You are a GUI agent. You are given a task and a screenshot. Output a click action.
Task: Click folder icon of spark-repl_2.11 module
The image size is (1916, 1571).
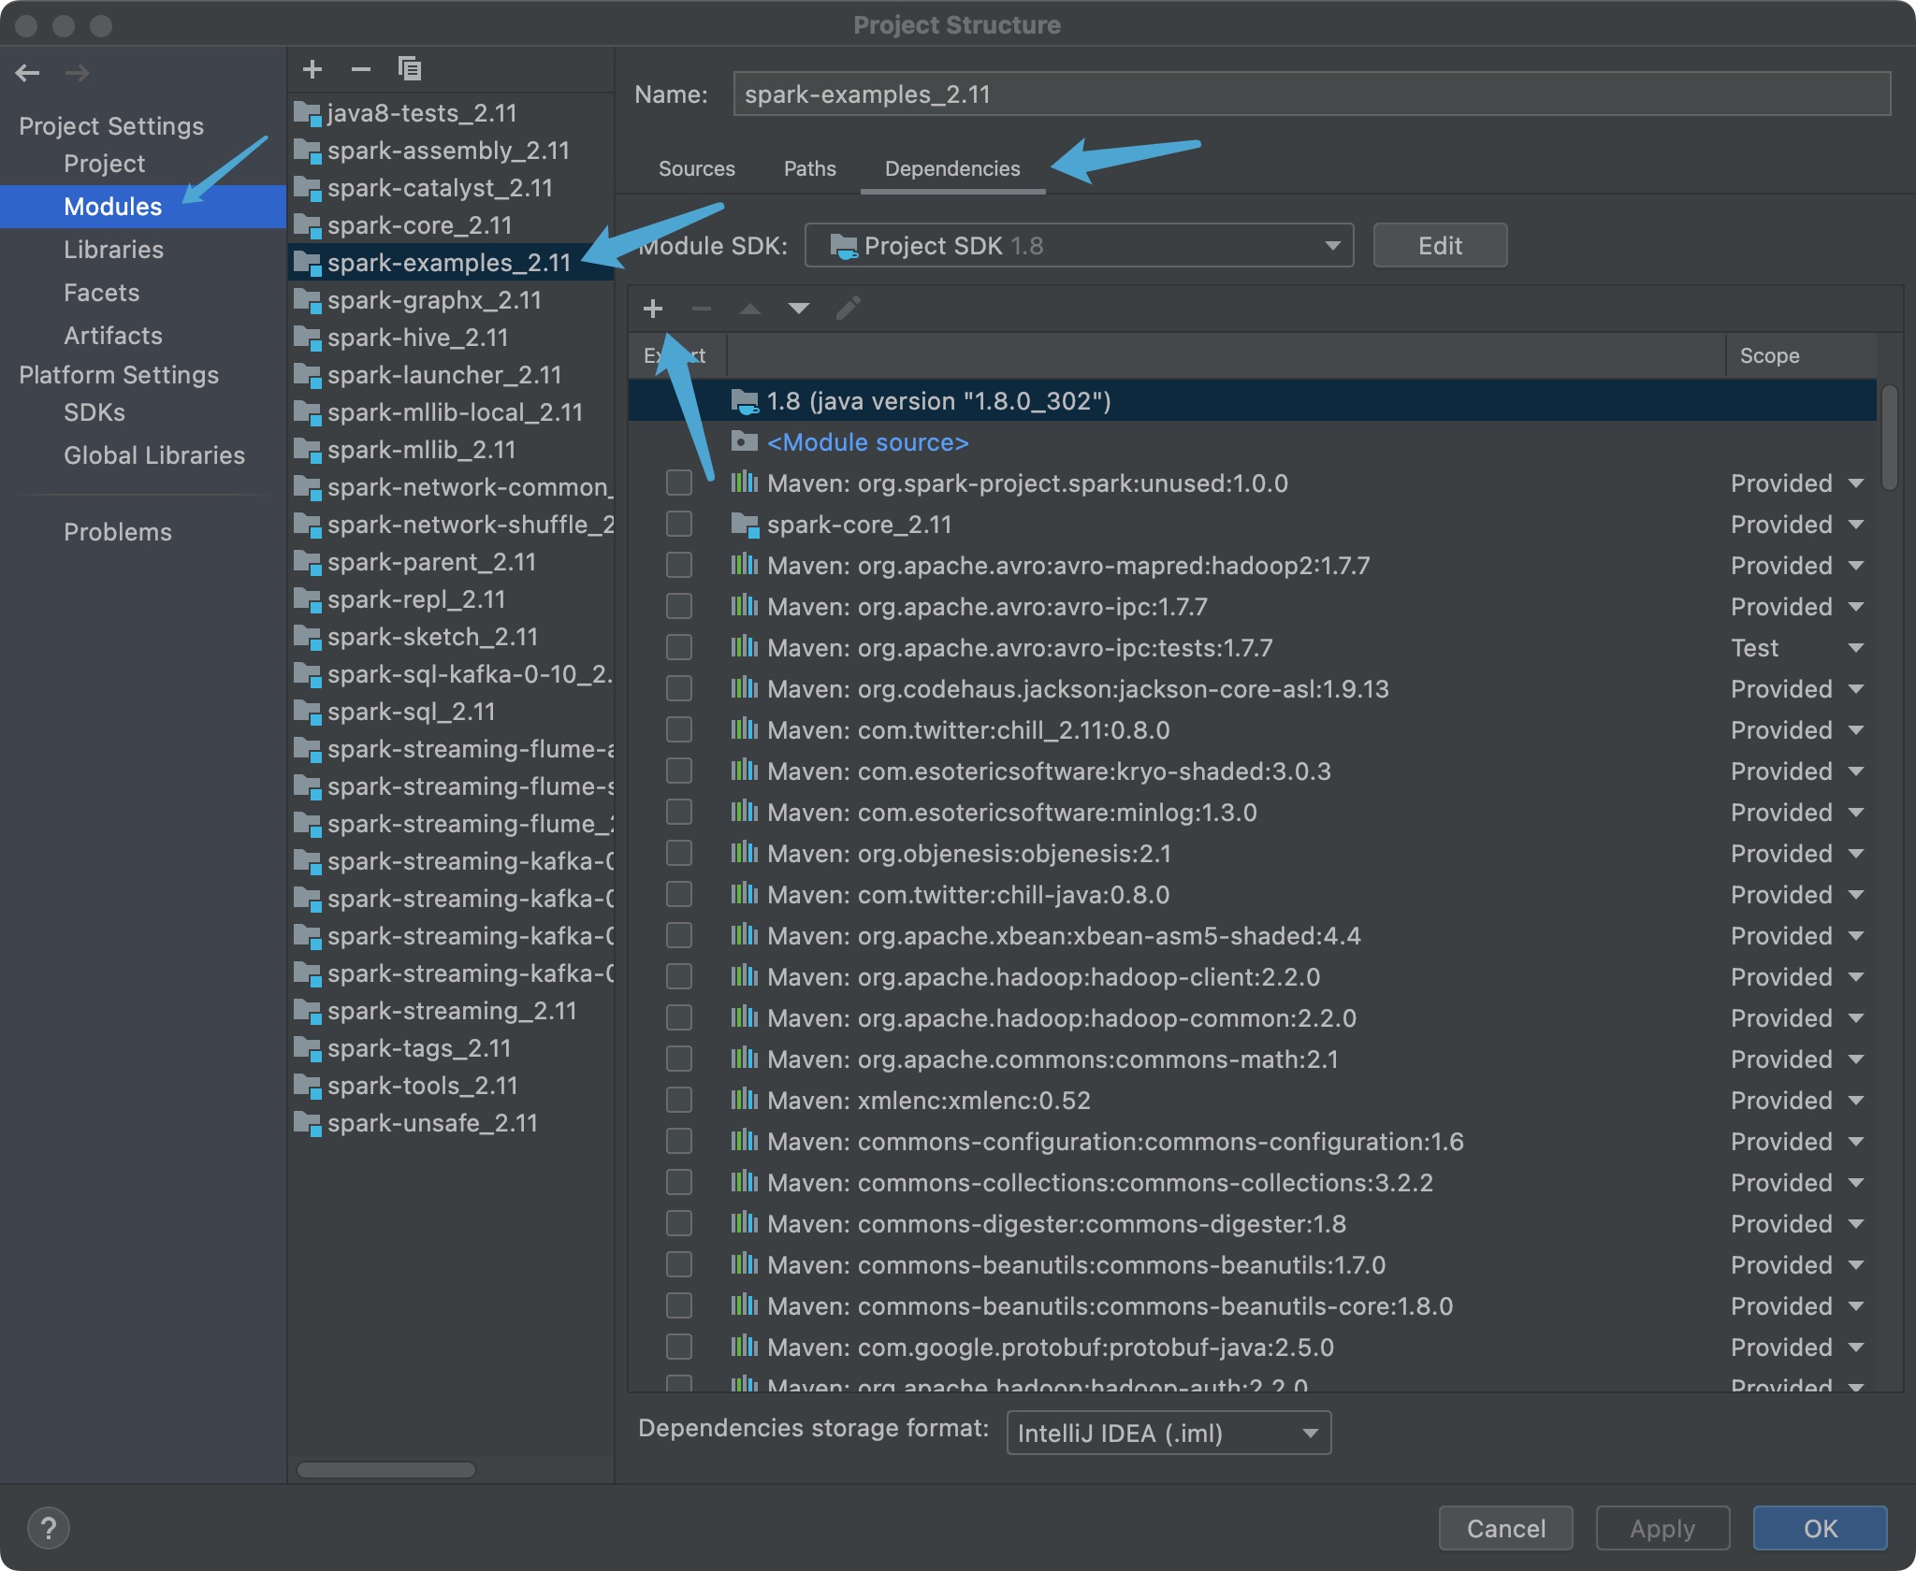click(308, 599)
